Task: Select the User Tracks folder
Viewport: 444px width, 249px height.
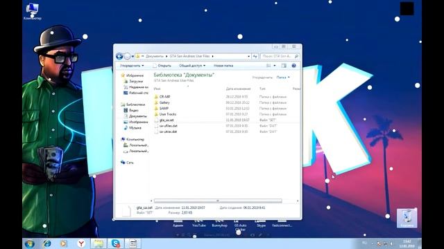Action: point(168,114)
